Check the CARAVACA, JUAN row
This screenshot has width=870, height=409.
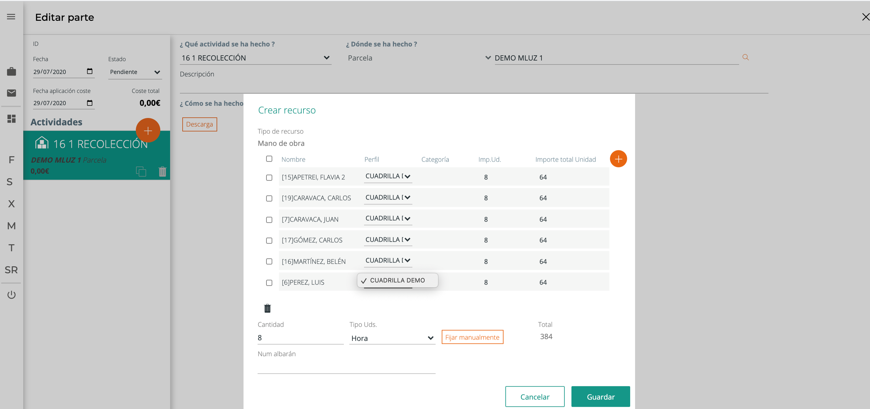(x=269, y=220)
